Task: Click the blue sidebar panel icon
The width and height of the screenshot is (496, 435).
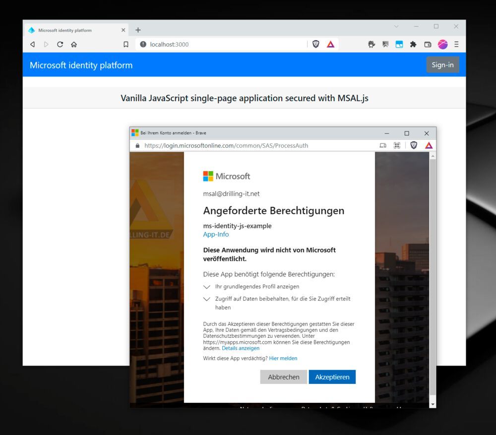Action: click(399, 44)
